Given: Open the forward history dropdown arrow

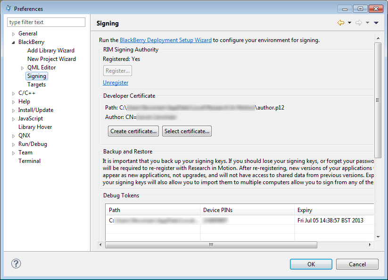Looking at the screenshot, I should 367,23.
